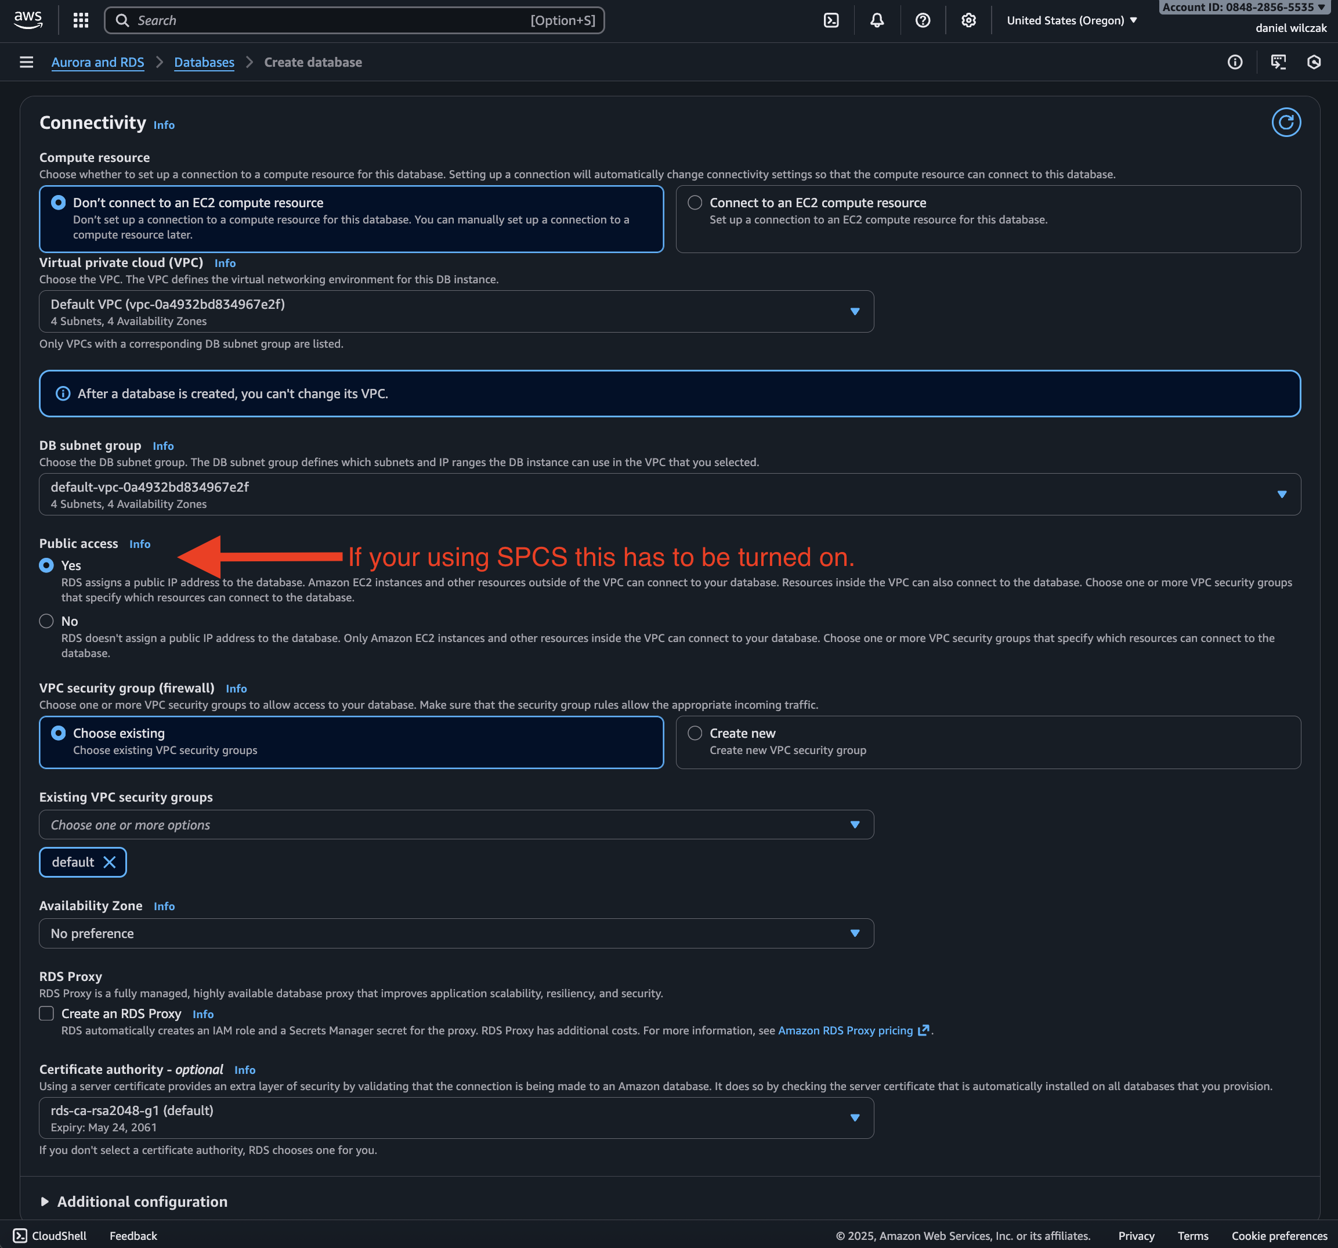Viewport: 1338px width, 1248px height.
Task: Open the Virtual private cloud dropdown
Action: pyautogui.click(x=455, y=312)
